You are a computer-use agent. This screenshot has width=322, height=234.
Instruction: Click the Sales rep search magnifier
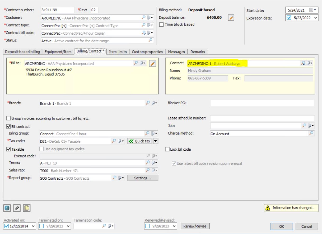click(148, 170)
